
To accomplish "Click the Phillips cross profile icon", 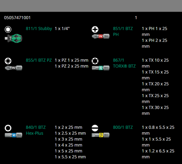I will pyautogui.click(x=95, y=29).
